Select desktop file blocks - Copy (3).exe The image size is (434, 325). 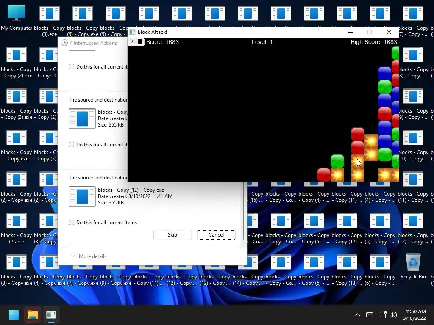49,21
